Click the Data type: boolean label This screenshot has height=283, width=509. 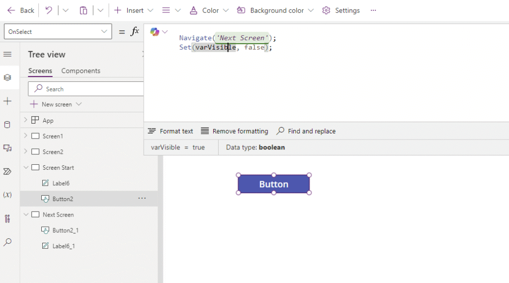click(x=255, y=147)
